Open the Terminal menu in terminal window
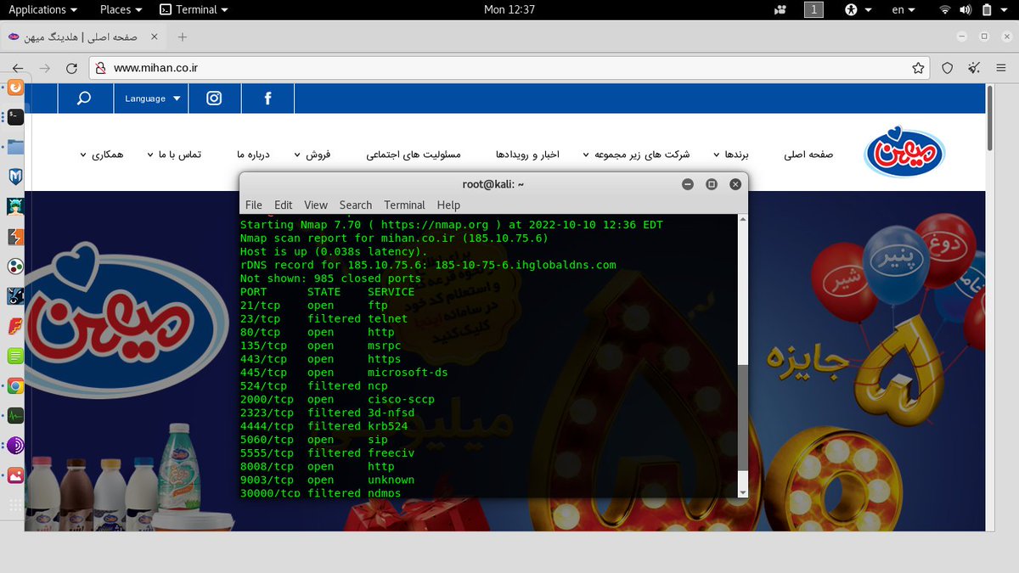This screenshot has height=573, width=1019. 404,205
